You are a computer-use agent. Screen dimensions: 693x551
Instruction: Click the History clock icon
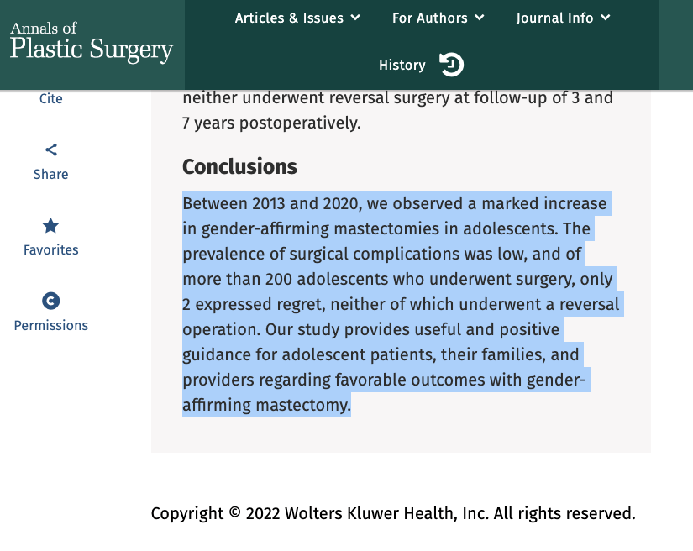coord(452,65)
